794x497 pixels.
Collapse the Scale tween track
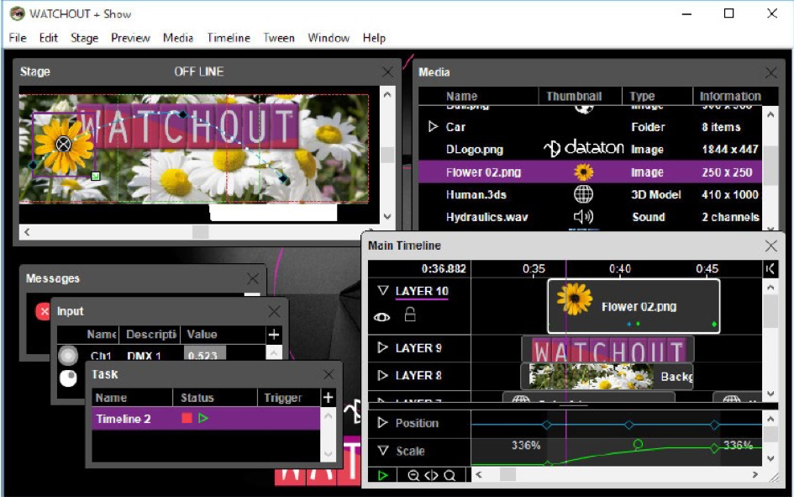point(383,451)
